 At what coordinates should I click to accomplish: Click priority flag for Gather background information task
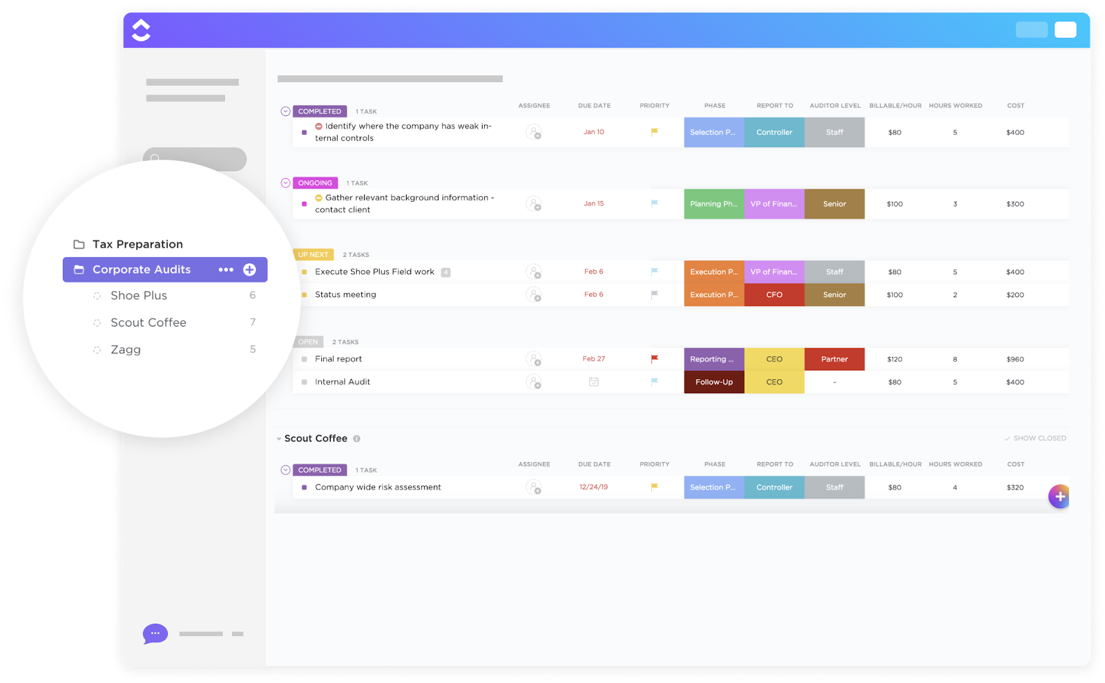point(654,204)
